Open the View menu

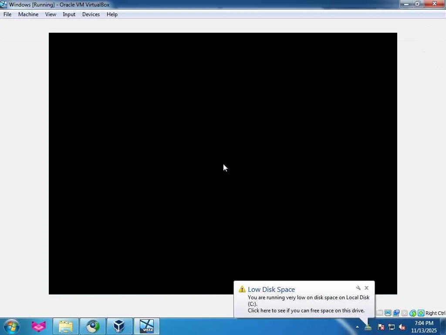click(x=51, y=14)
